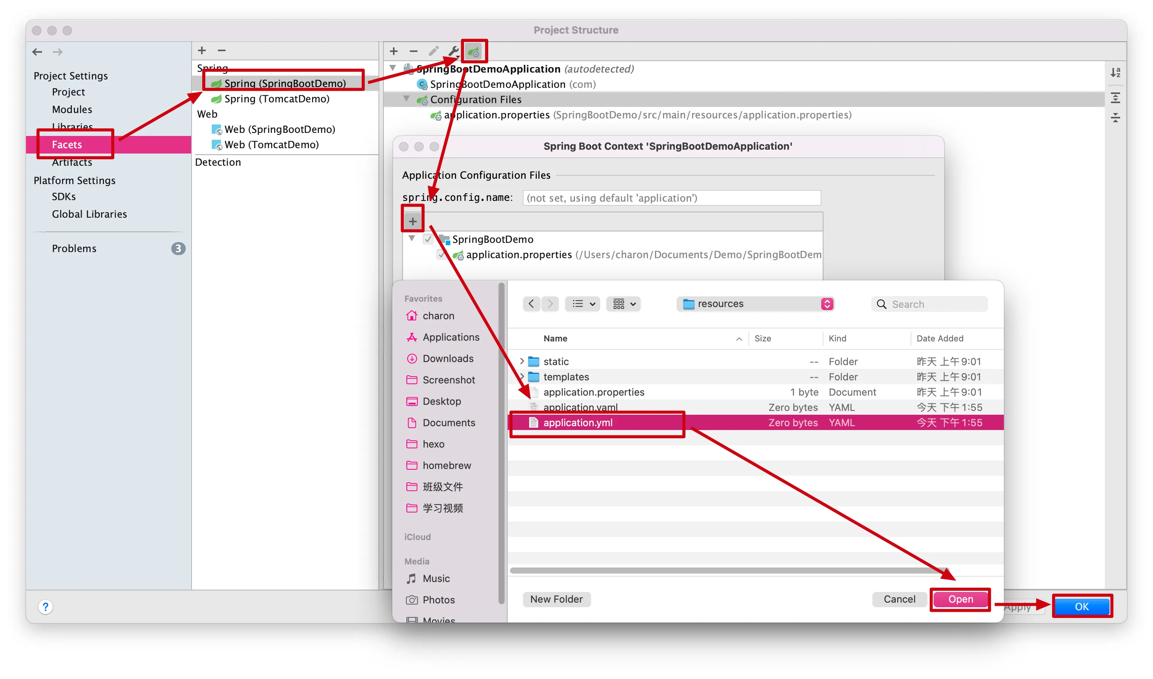Collapse the Configuration Files node
Image resolution: width=1153 pixels, height=679 pixels.
[407, 99]
